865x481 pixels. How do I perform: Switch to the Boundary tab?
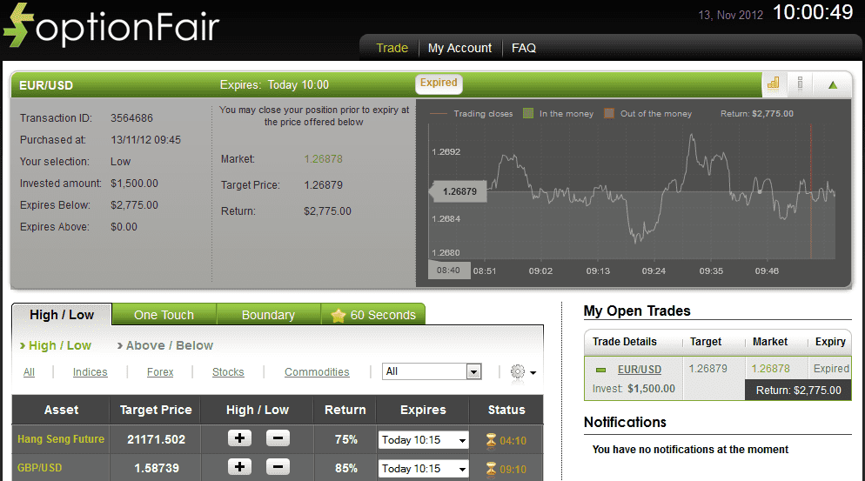tap(268, 315)
